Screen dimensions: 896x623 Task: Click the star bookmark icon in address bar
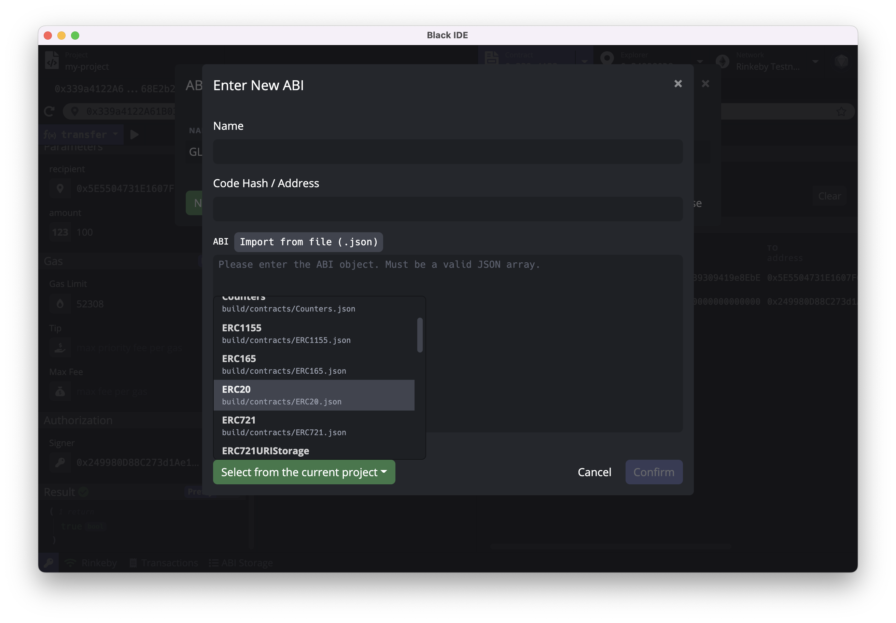(x=841, y=112)
